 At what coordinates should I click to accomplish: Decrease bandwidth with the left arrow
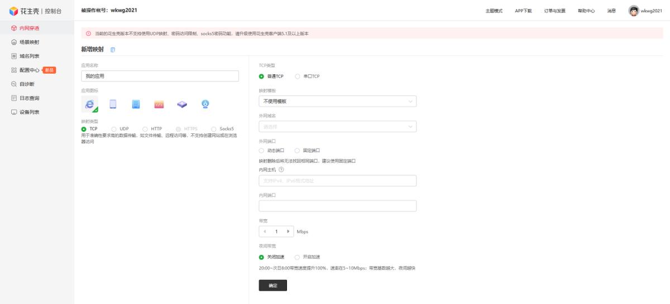click(x=264, y=231)
